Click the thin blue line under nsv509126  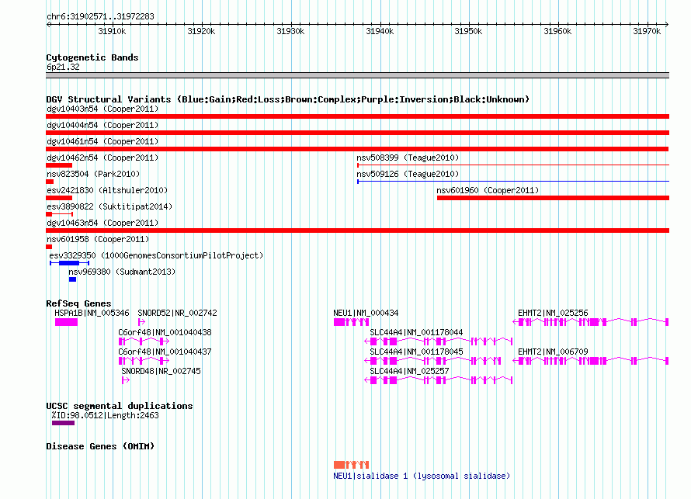(x=513, y=182)
